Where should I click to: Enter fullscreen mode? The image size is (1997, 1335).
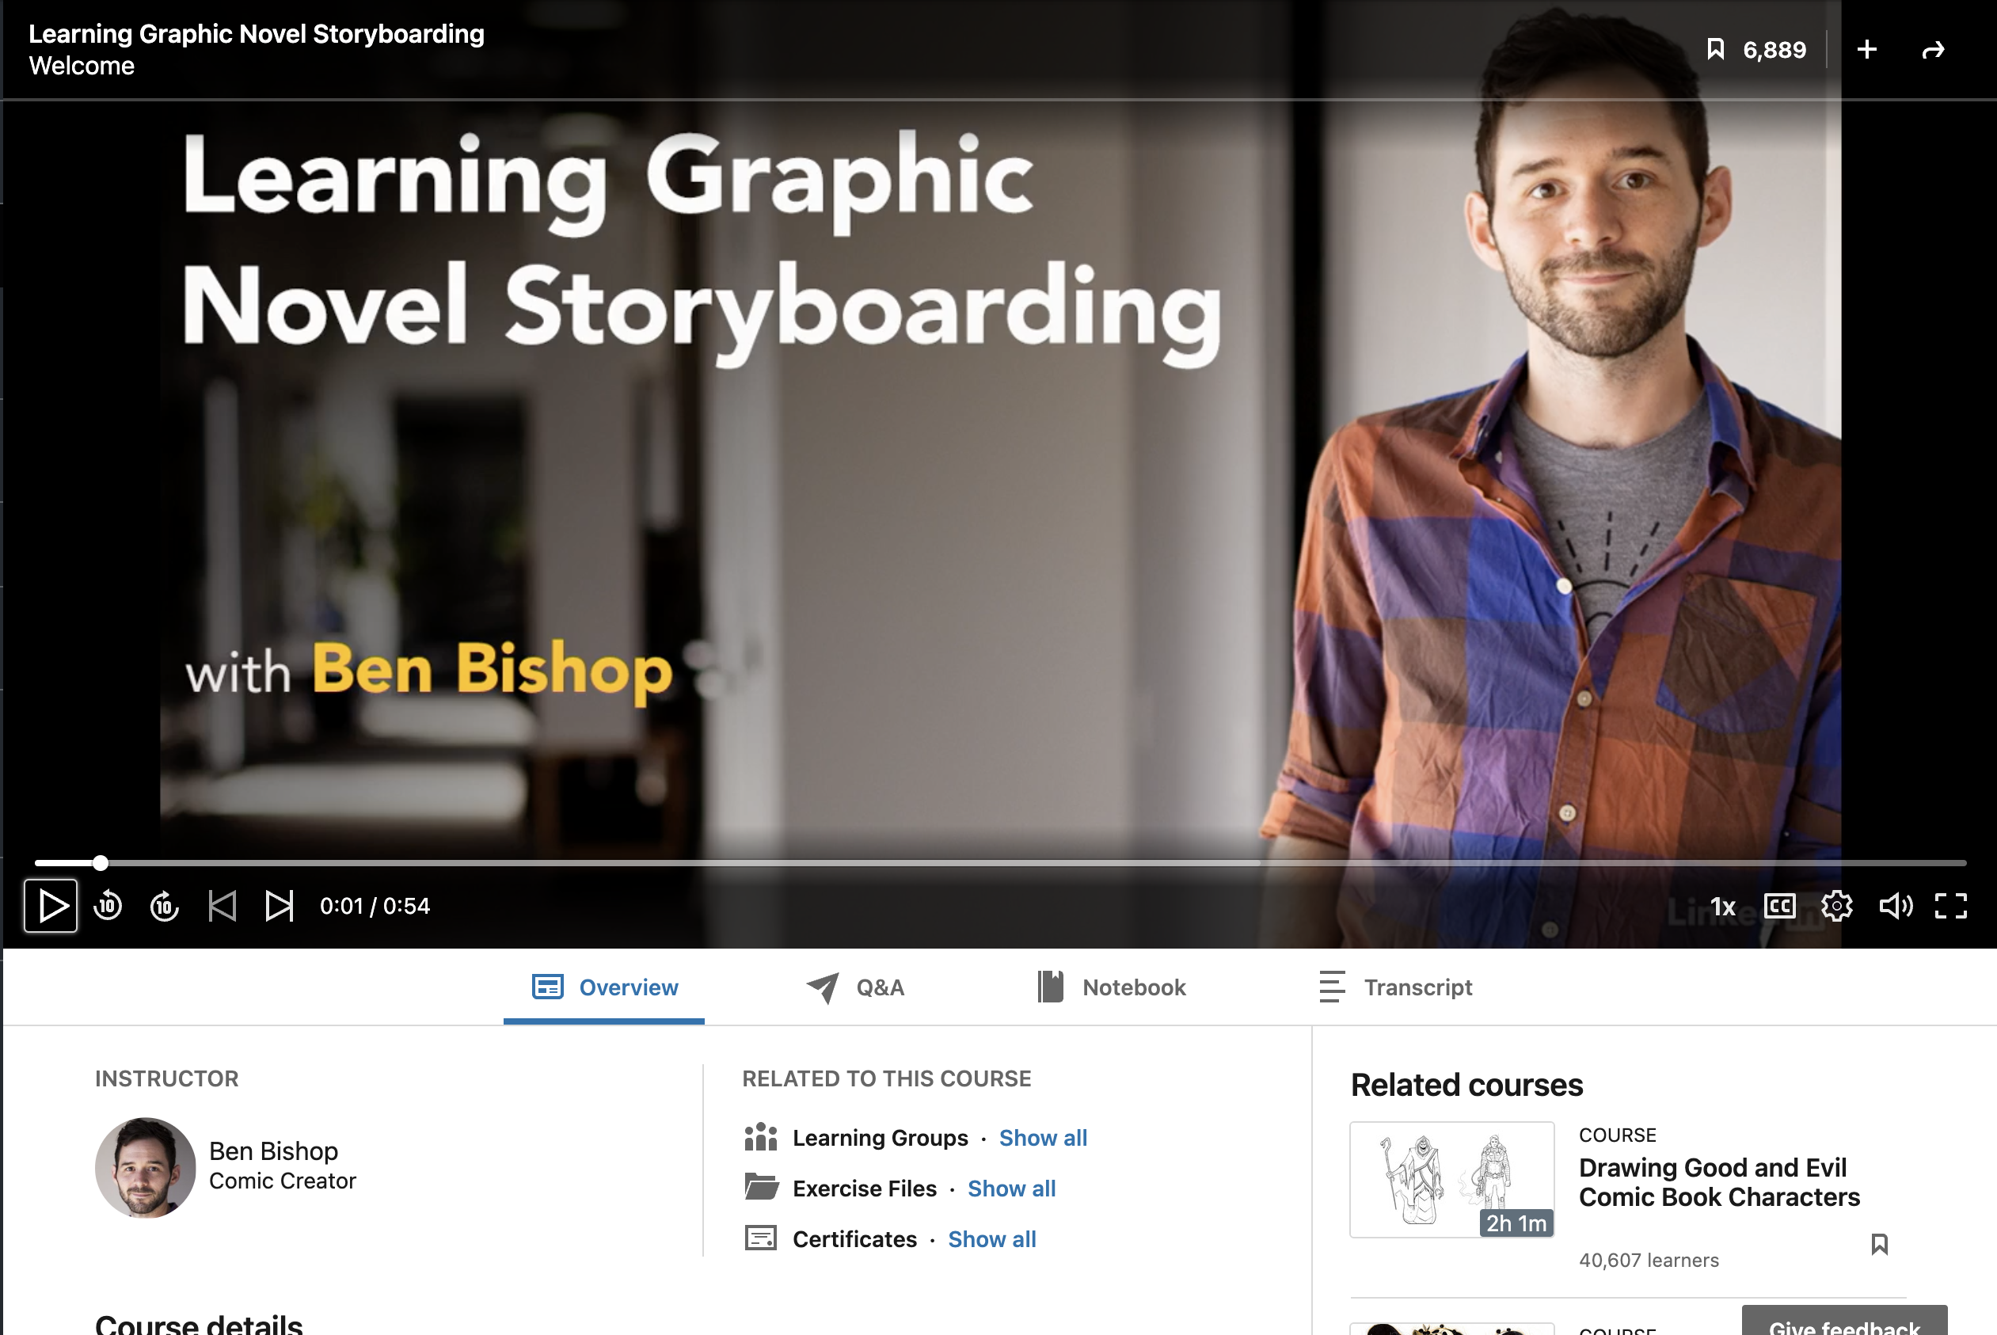coord(1950,906)
